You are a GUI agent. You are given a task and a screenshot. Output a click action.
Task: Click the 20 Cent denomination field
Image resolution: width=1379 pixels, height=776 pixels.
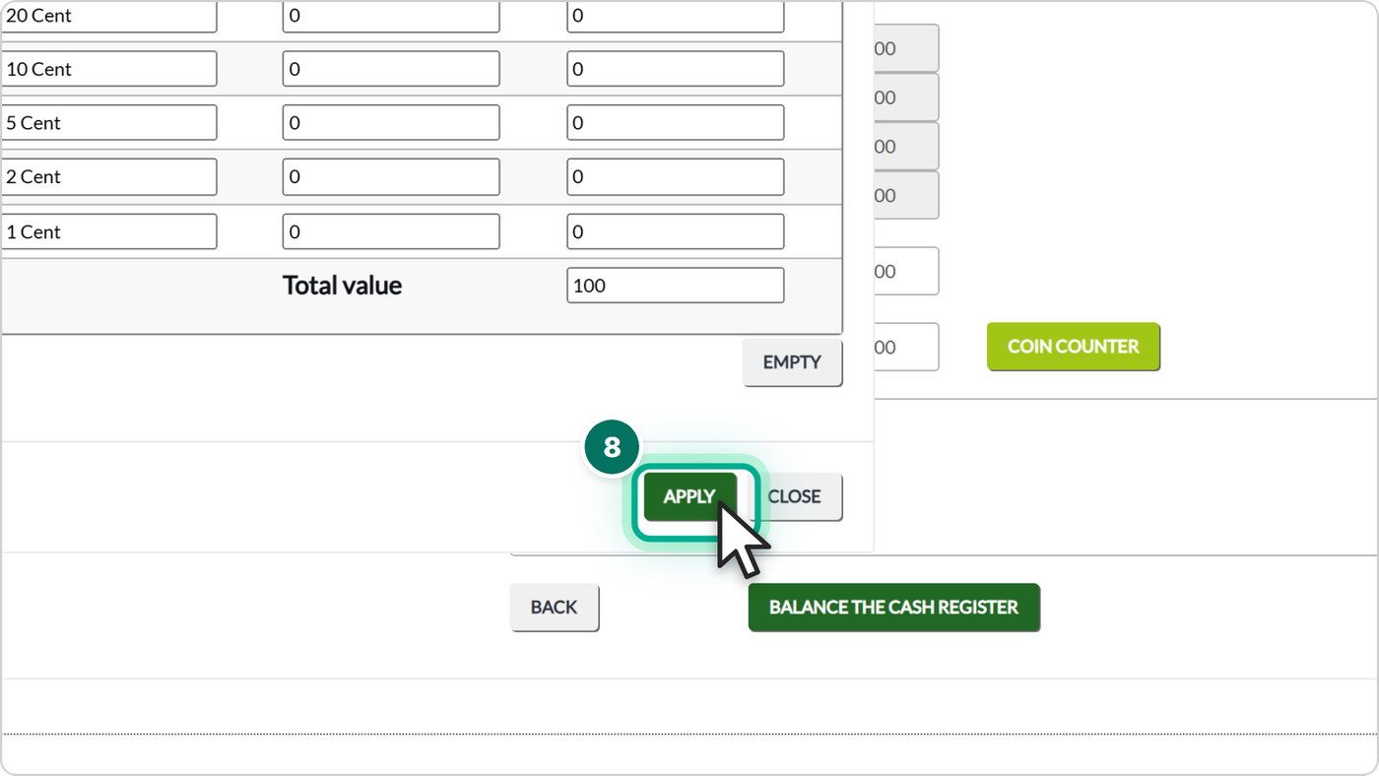coord(107,16)
